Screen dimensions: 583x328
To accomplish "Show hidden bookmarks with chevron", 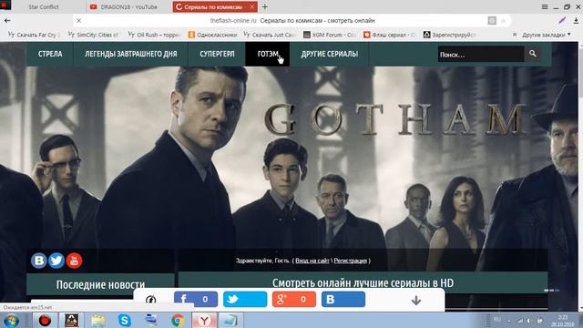I will pyautogui.click(x=515, y=35).
